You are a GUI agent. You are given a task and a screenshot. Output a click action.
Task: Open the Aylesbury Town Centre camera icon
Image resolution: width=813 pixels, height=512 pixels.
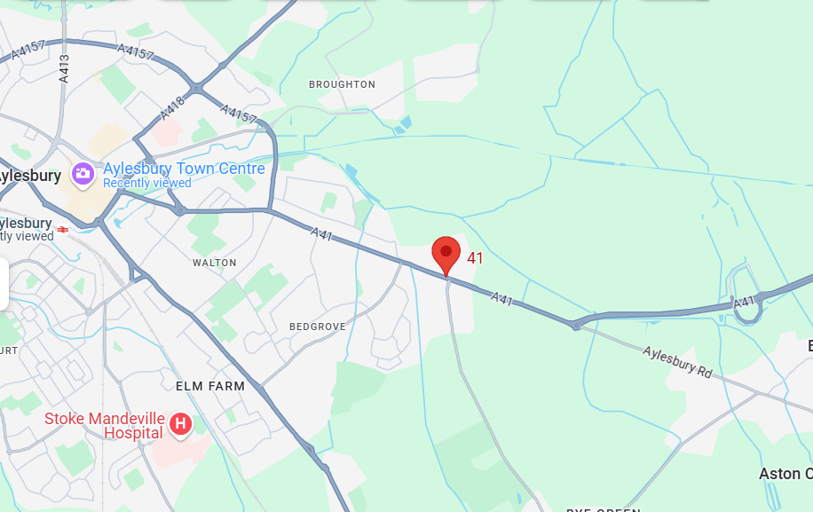[x=83, y=174]
